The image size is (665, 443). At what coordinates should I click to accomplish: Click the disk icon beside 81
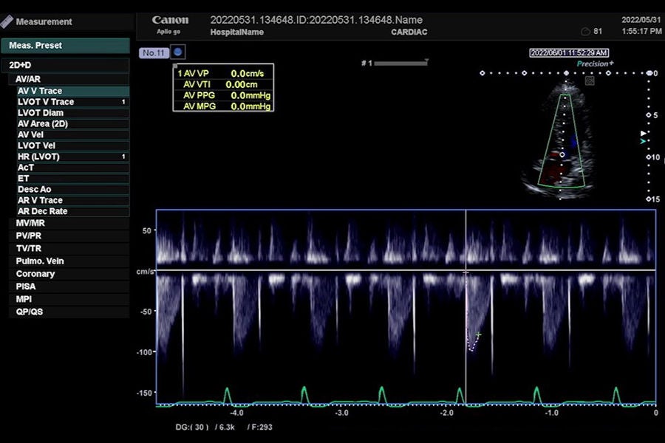coord(585,32)
